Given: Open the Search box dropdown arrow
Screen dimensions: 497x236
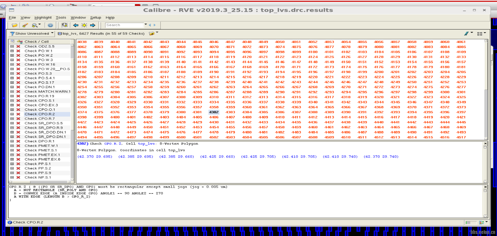Looking at the screenshot, I should tap(145, 25).
